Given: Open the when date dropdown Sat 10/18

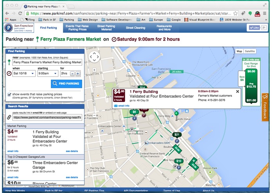Looking at the screenshot, I should (x=24, y=73).
